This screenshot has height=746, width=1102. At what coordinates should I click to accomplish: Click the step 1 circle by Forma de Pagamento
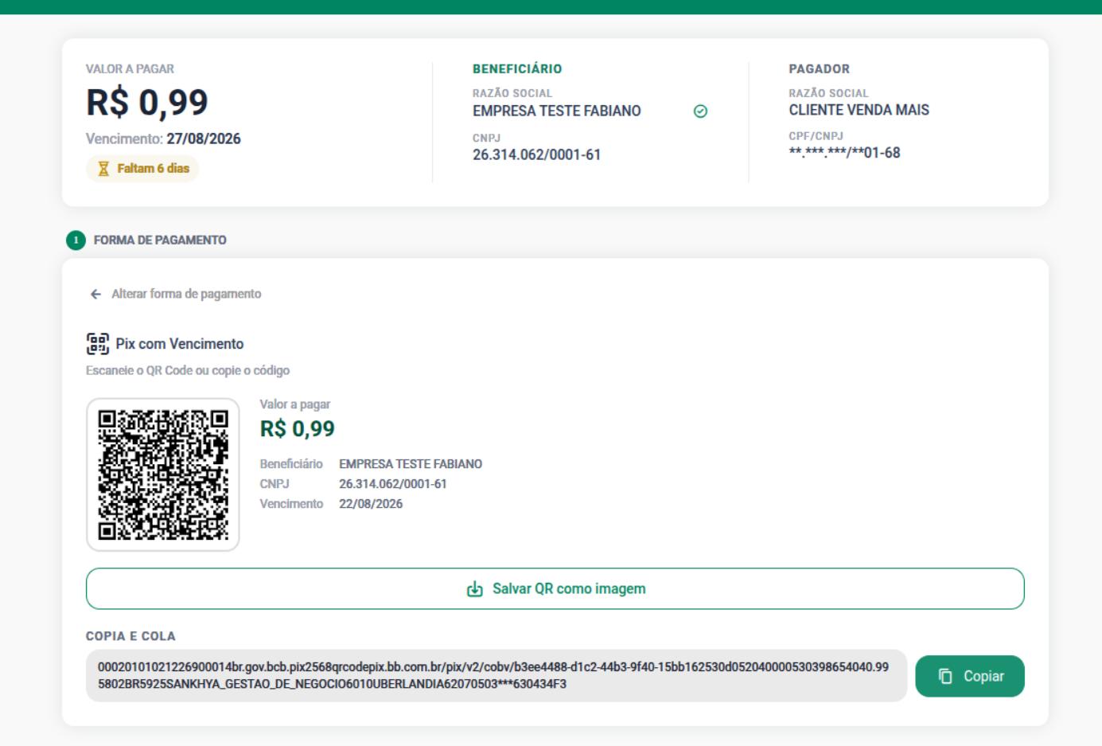76,240
